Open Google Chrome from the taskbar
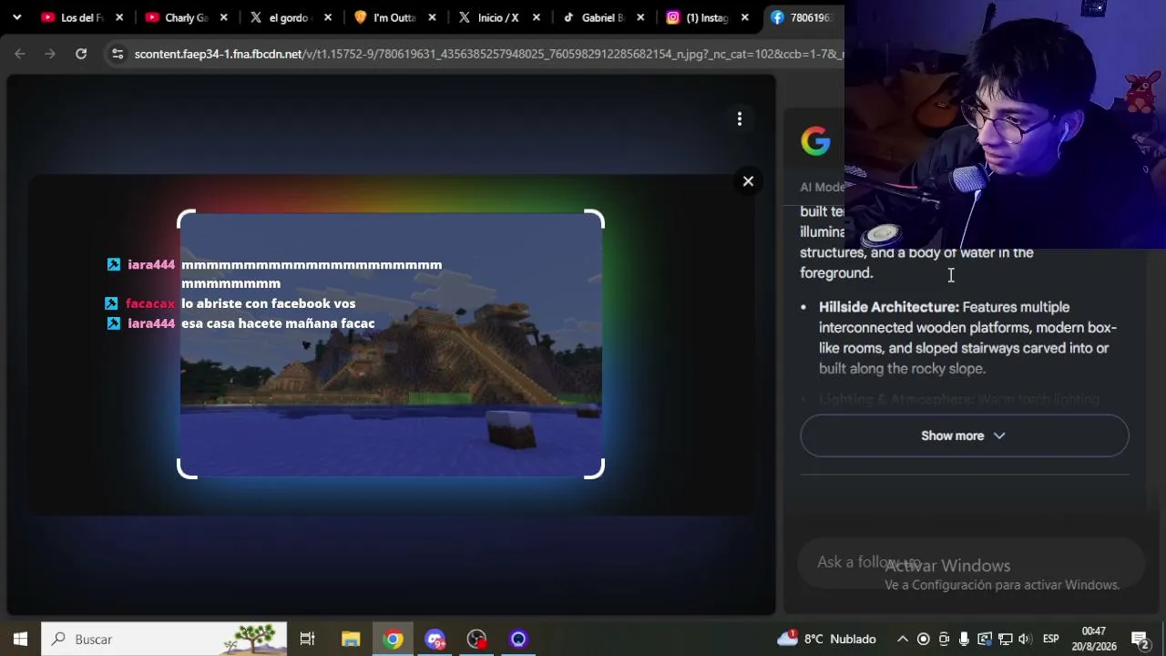This screenshot has height=656, width=1166. point(394,639)
